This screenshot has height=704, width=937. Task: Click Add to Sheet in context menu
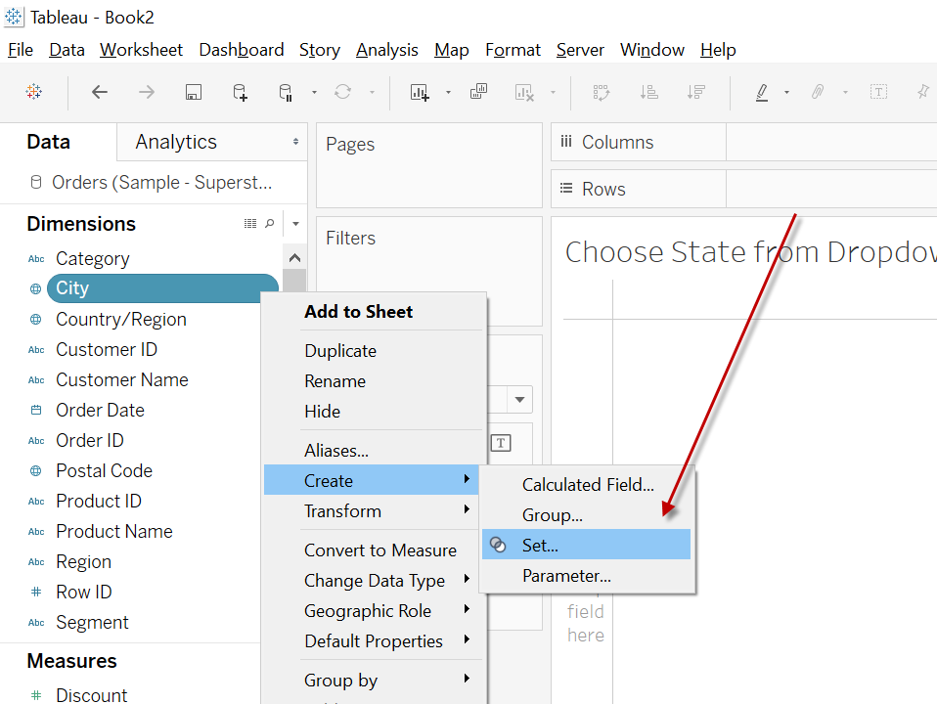pyautogui.click(x=375, y=312)
